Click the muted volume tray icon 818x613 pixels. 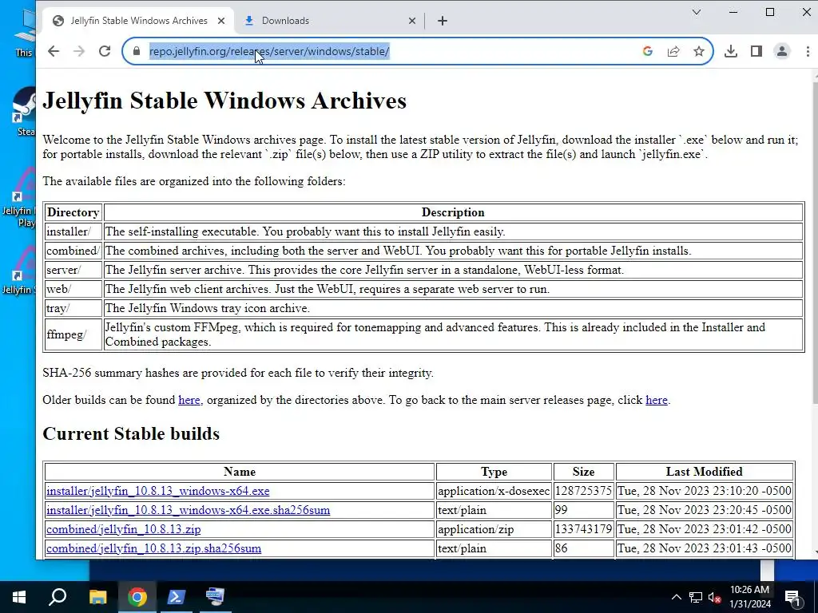coord(714,597)
